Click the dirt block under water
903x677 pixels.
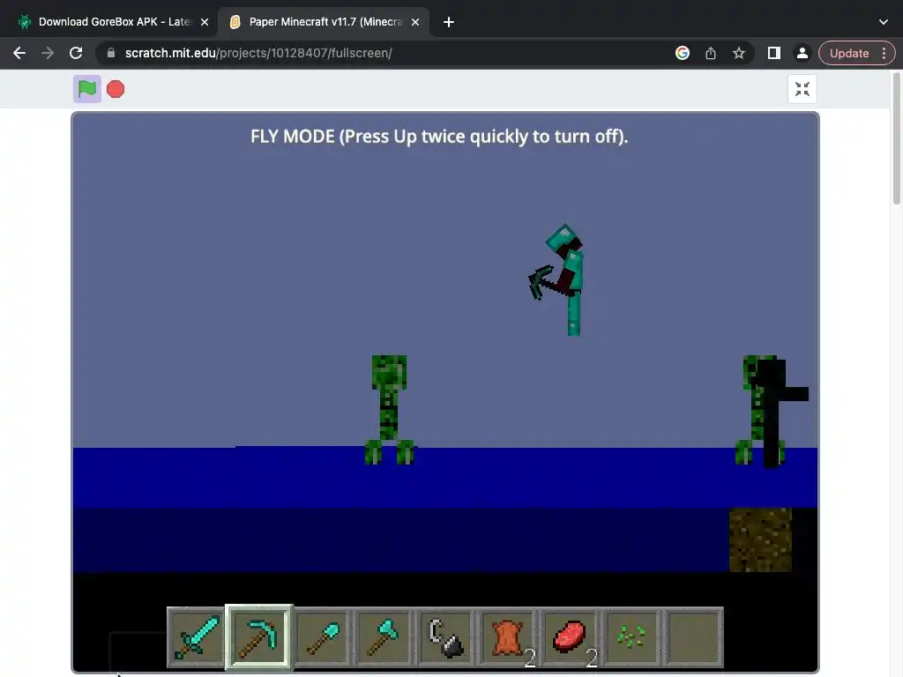click(x=760, y=539)
